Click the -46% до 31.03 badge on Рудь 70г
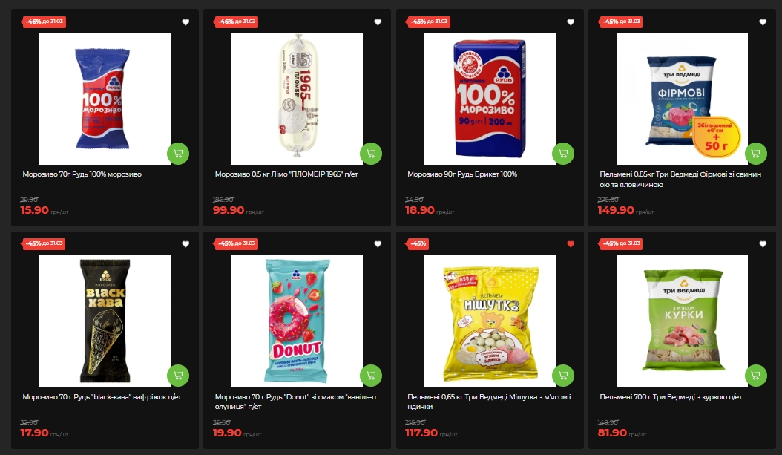The width and height of the screenshot is (782, 455). click(44, 22)
